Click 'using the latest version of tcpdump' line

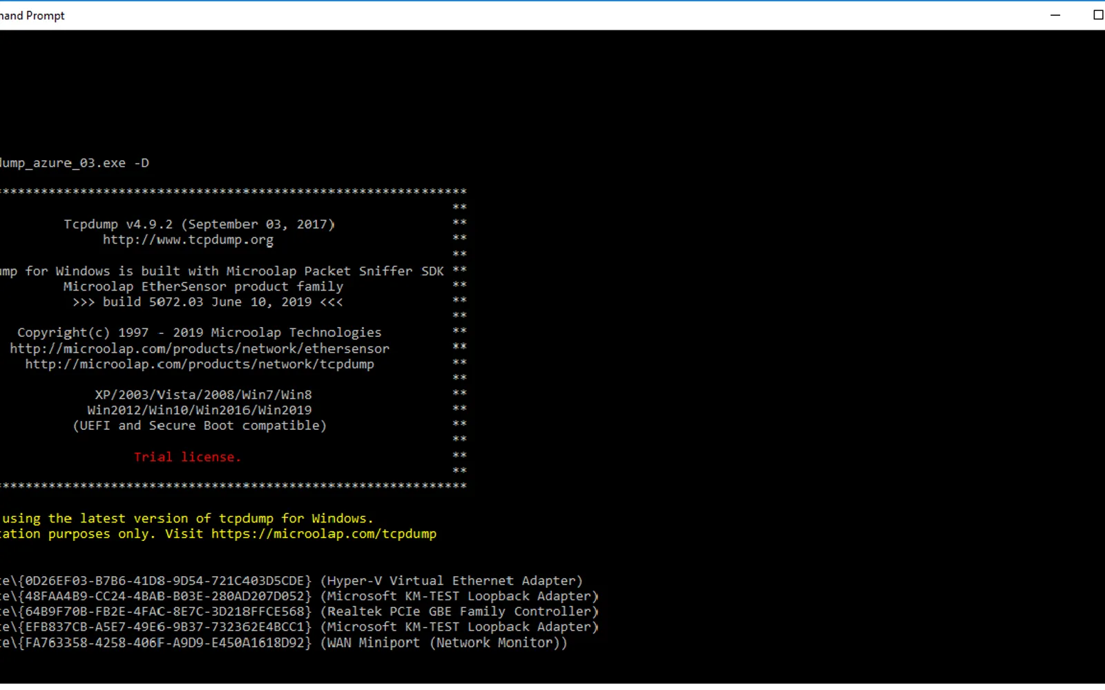(x=186, y=518)
